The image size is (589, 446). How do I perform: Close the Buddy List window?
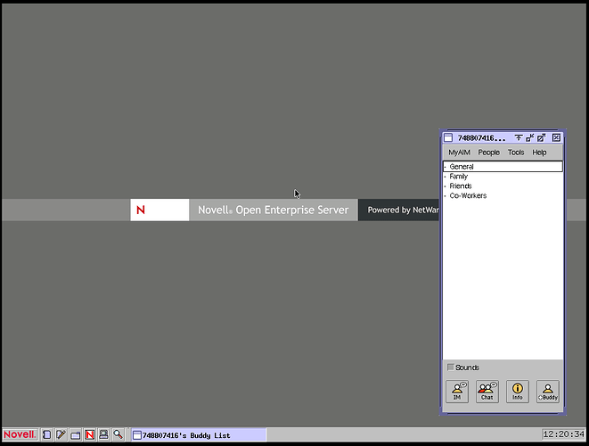click(x=556, y=137)
